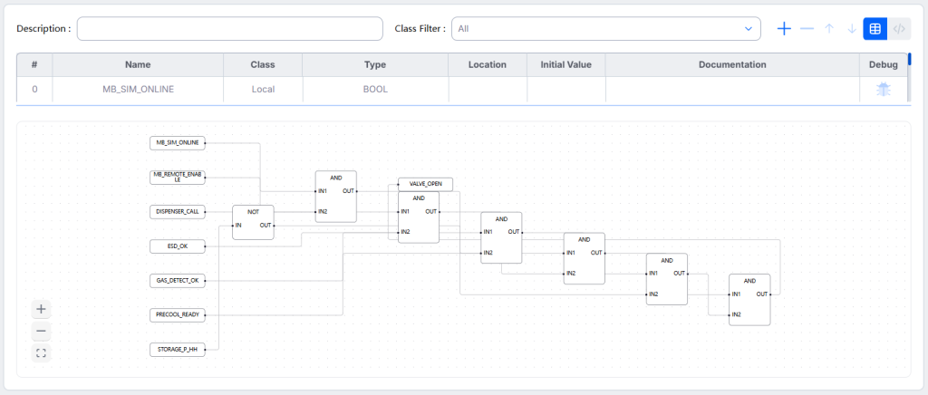Click the remove variable minus icon
Viewport: 928px width, 395px height.
click(807, 29)
